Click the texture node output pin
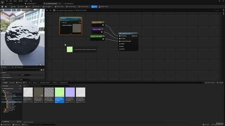 click(80, 22)
